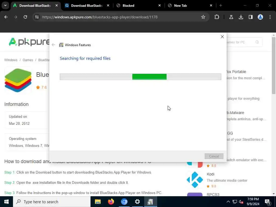Screen dimensions: 276x207
Task: Click the Cancel button in Windows Features
Action: click(x=214, y=156)
